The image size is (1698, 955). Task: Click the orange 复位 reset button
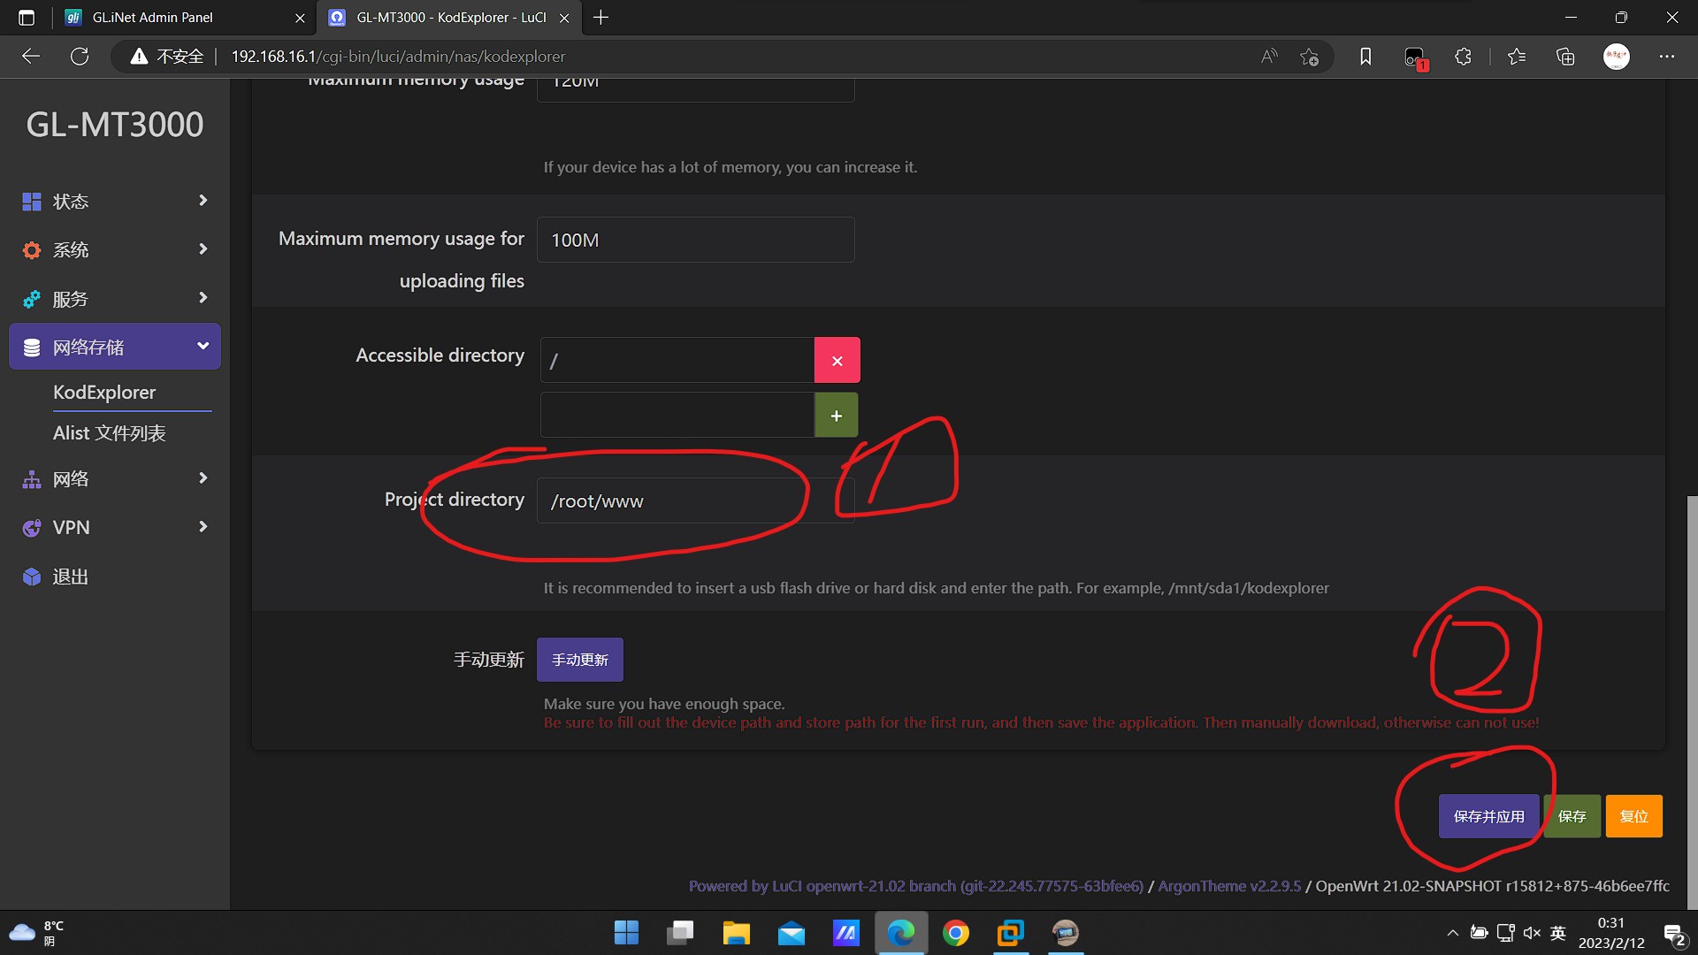[x=1633, y=816]
